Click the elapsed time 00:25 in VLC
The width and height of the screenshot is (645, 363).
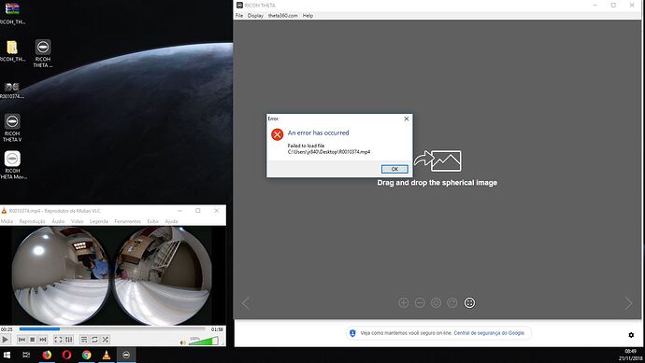coord(7,329)
